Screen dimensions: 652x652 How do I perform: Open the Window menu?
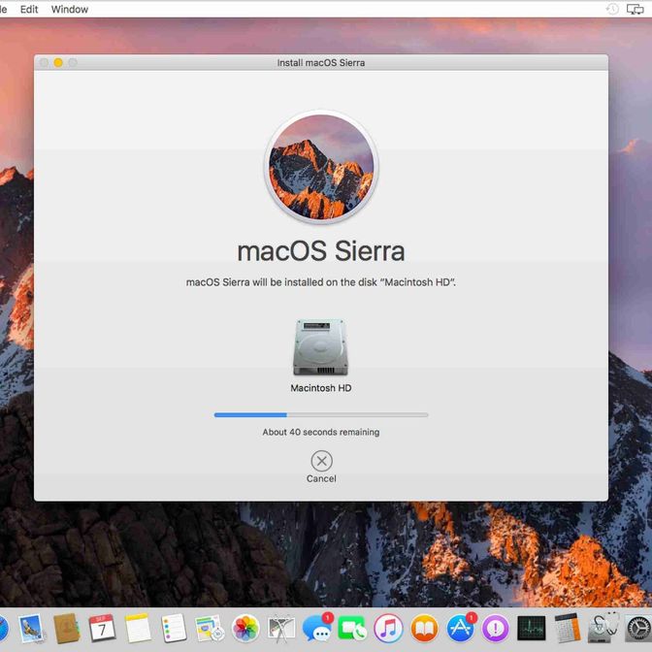tap(70, 9)
